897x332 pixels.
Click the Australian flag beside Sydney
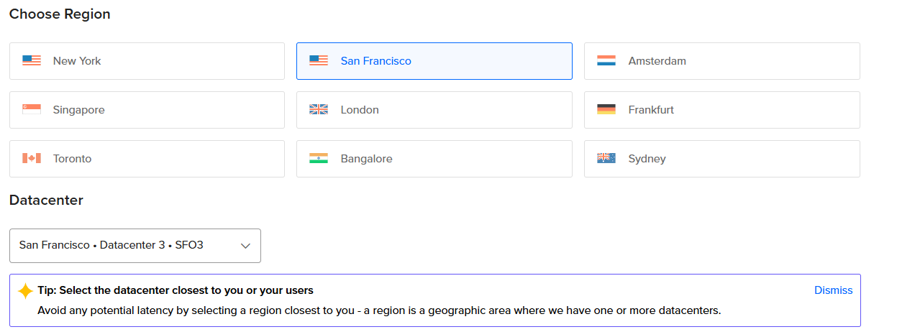(x=606, y=159)
